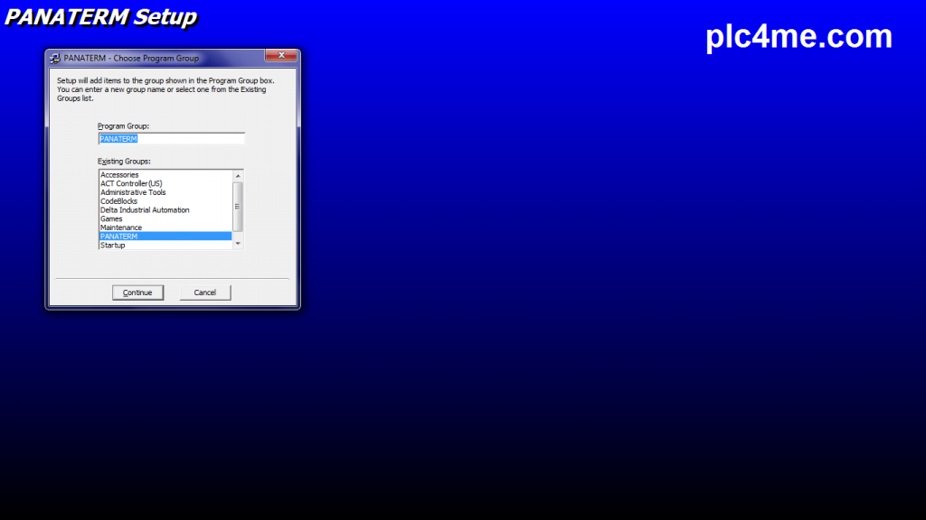This screenshot has height=520, width=926.
Task: Pick CodeBlocks in Existing Groups
Action: point(118,201)
